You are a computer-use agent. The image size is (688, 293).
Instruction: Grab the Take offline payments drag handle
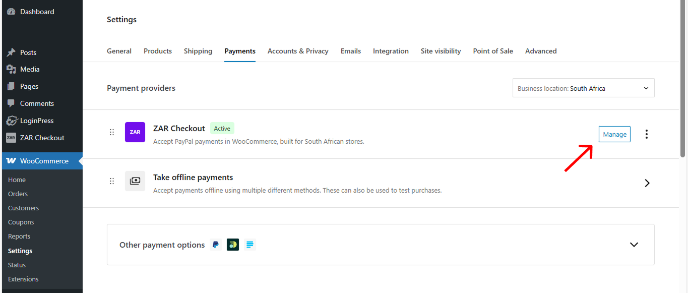coord(112,181)
